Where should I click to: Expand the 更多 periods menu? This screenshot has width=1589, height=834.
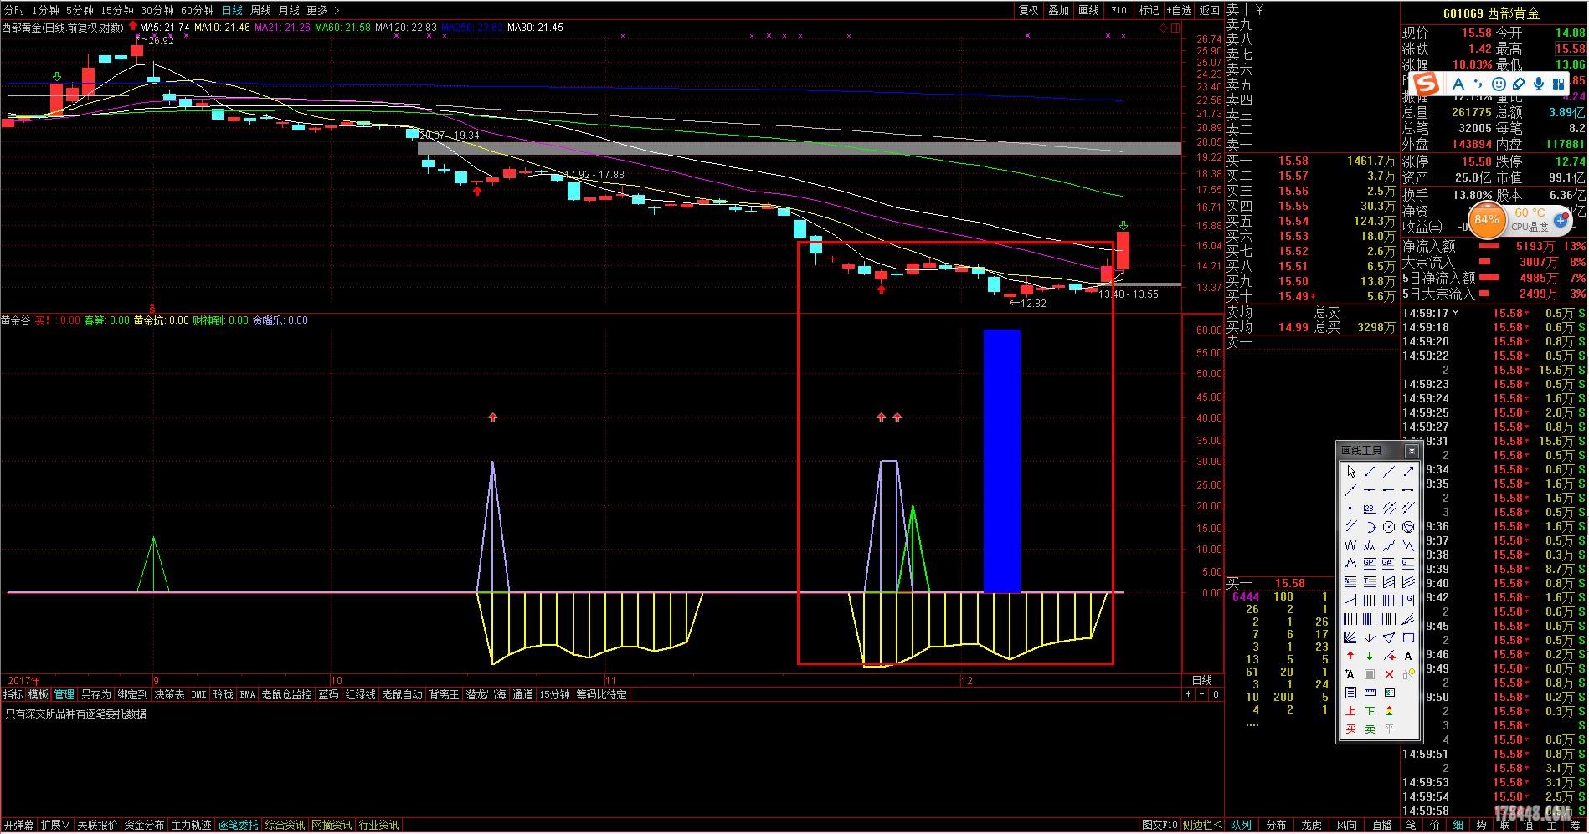322,10
